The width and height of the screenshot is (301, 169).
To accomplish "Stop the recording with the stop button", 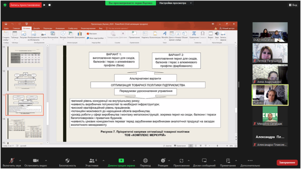I will click(x=49, y=5).
